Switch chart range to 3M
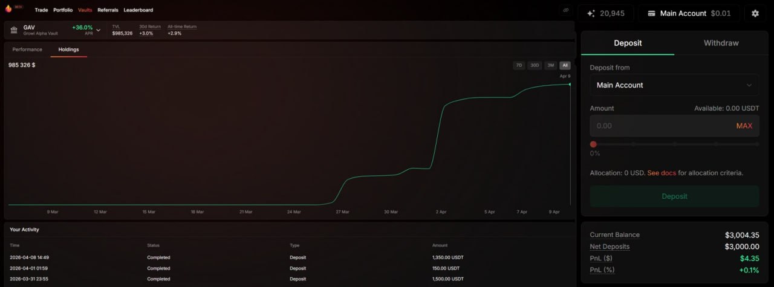 pyautogui.click(x=550, y=65)
